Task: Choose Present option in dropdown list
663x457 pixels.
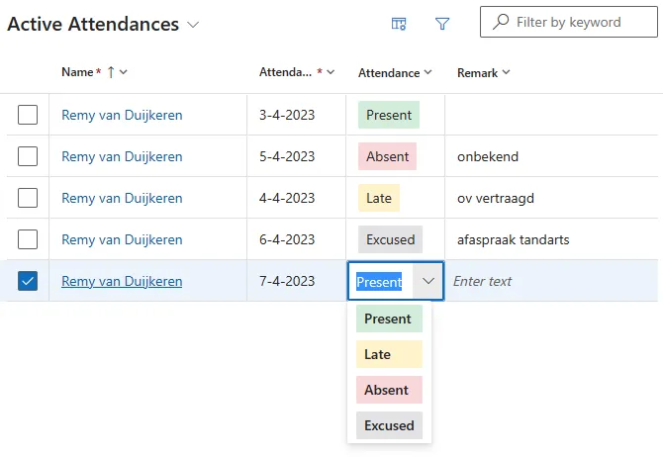Action: (389, 319)
